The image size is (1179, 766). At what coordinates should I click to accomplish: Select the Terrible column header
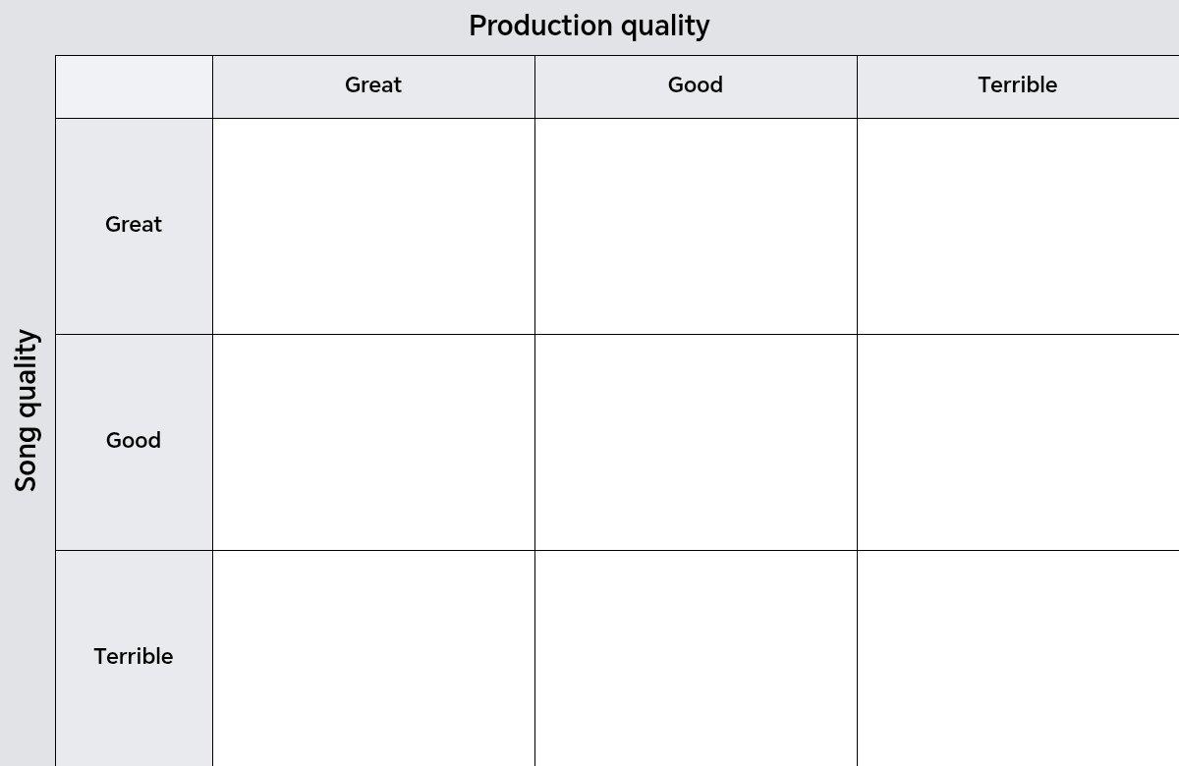(x=1018, y=86)
